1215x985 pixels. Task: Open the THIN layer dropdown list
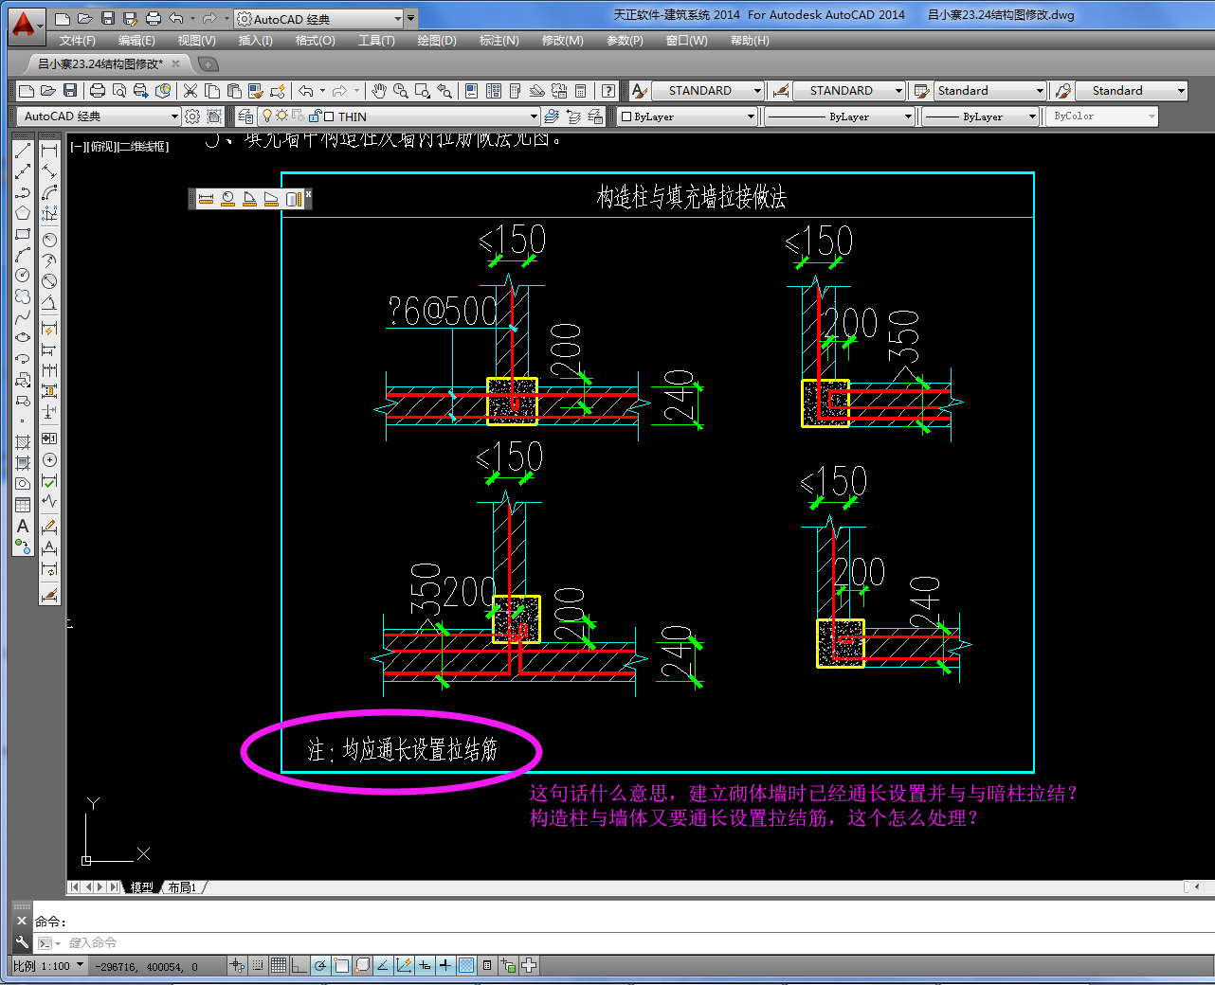534,116
